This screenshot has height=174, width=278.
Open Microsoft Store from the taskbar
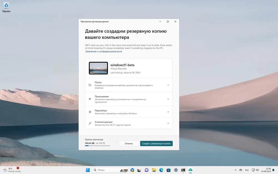168,170
